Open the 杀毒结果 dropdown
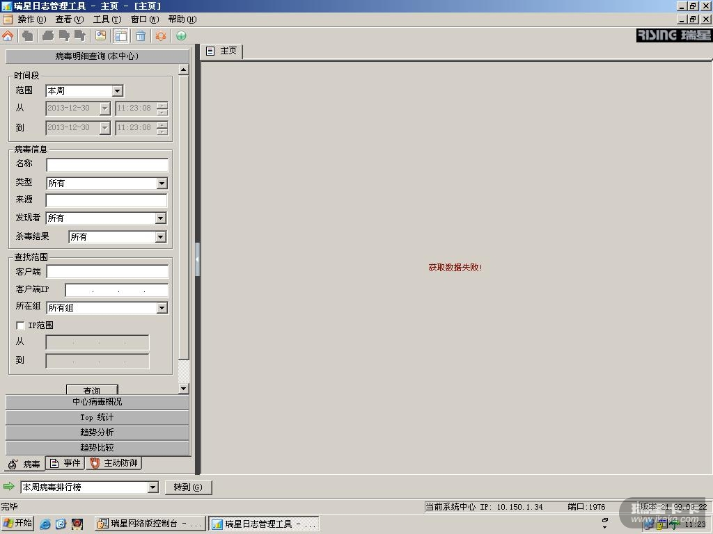 pyautogui.click(x=161, y=237)
